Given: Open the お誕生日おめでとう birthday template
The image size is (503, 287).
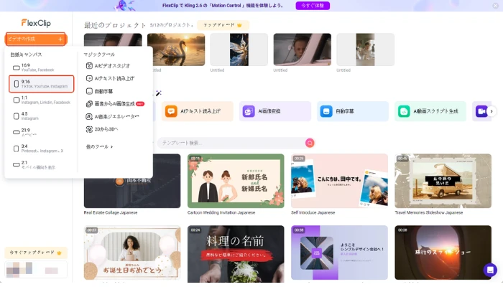Looking at the screenshot, I should (x=132, y=253).
